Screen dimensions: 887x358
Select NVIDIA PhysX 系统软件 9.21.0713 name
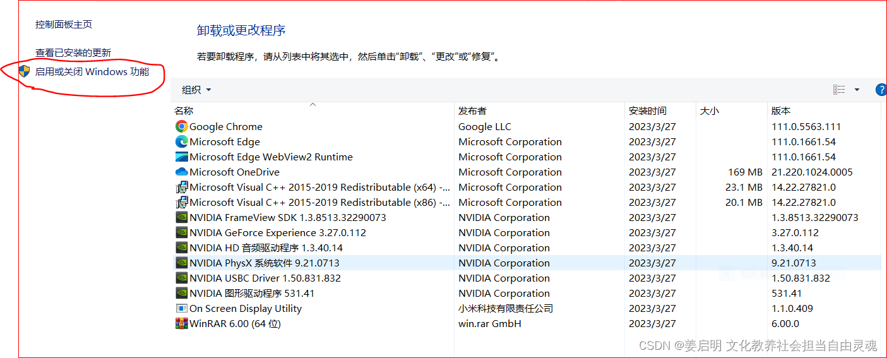tap(265, 263)
